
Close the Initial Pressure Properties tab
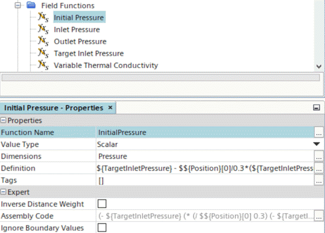click(x=111, y=107)
